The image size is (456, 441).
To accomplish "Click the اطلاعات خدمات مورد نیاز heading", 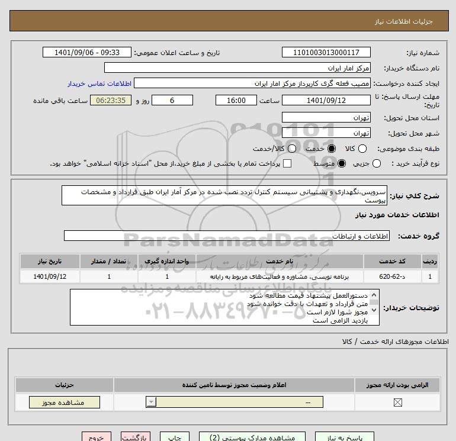I will 397,215.
